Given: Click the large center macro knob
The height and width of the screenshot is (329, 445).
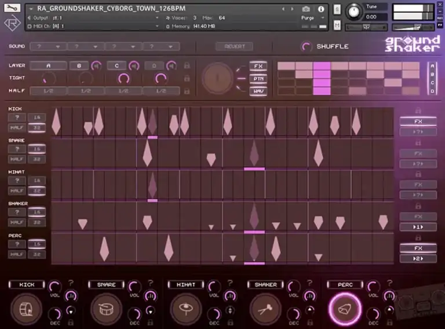Looking at the screenshot, I should click(x=217, y=78).
